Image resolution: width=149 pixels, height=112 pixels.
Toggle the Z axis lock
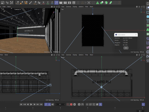(x=52, y=3)
